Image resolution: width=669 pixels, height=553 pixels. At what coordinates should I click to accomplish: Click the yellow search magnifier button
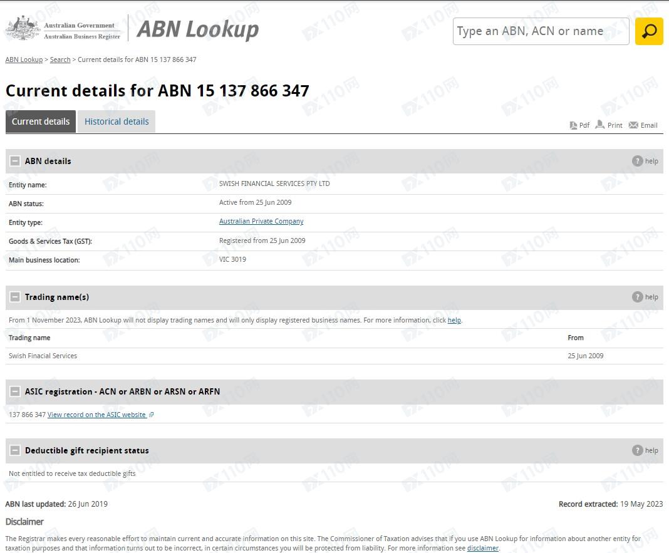tap(649, 31)
